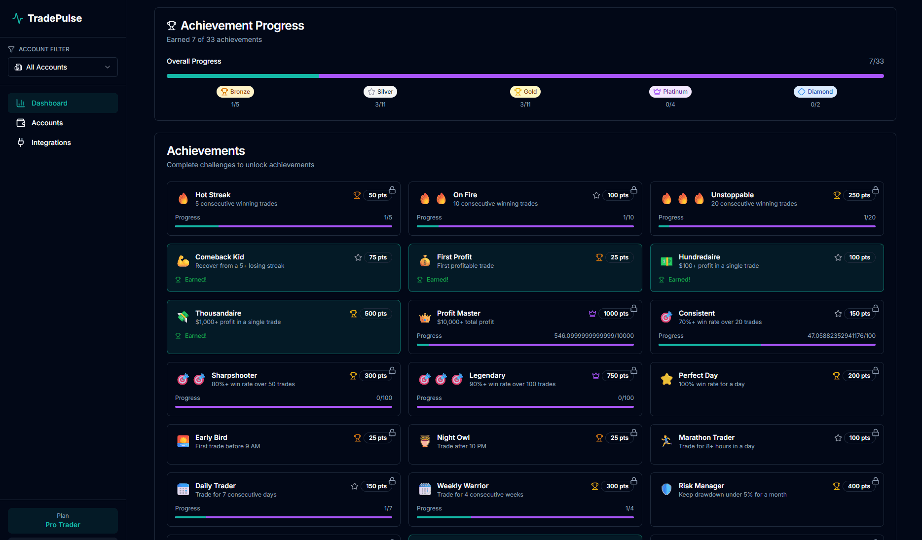Open Accounts from sidebar
This screenshot has height=540, width=922.
tap(47, 123)
